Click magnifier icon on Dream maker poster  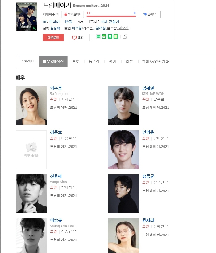coord(35,28)
